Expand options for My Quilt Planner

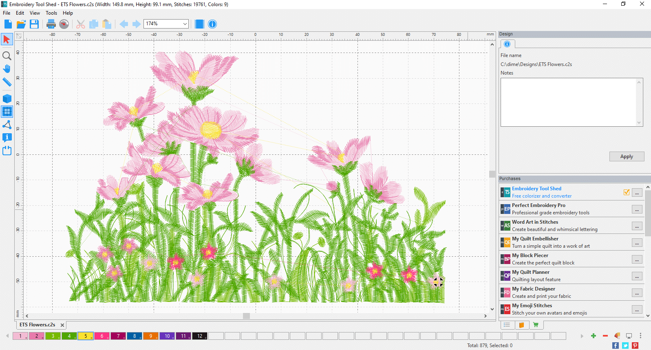click(x=637, y=276)
